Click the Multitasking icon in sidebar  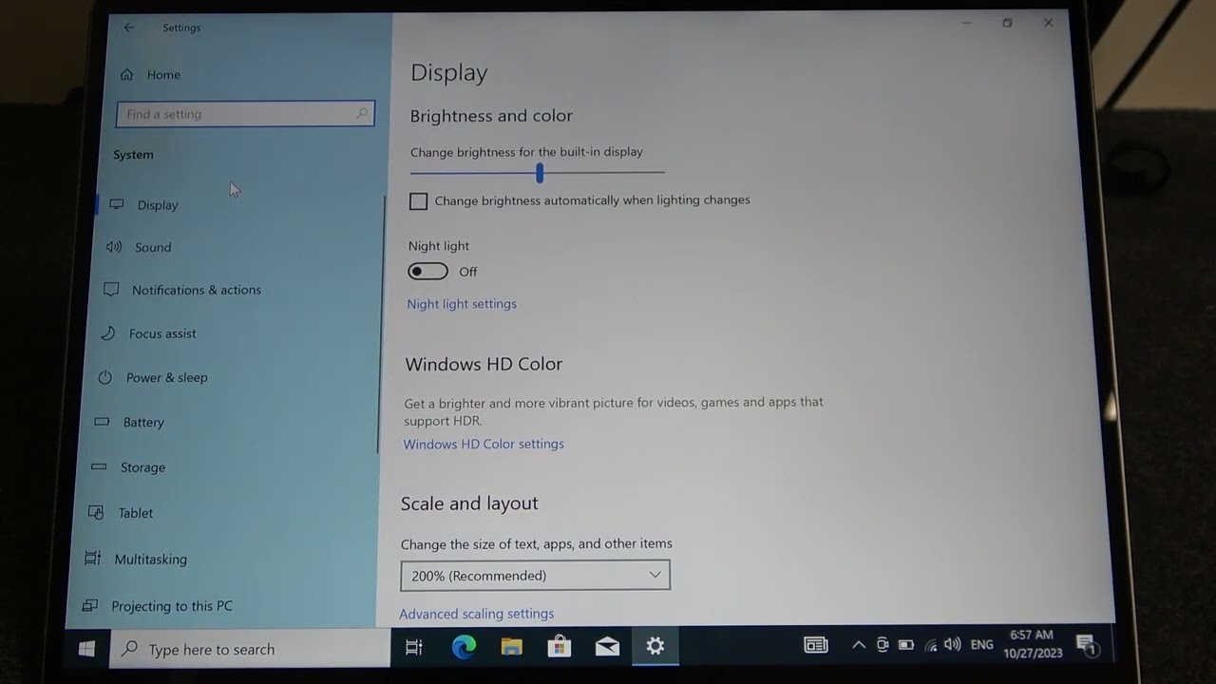pos(92,559)
